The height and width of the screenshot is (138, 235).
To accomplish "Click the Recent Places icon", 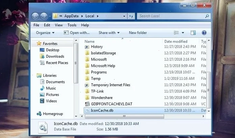I will point(42,63).
